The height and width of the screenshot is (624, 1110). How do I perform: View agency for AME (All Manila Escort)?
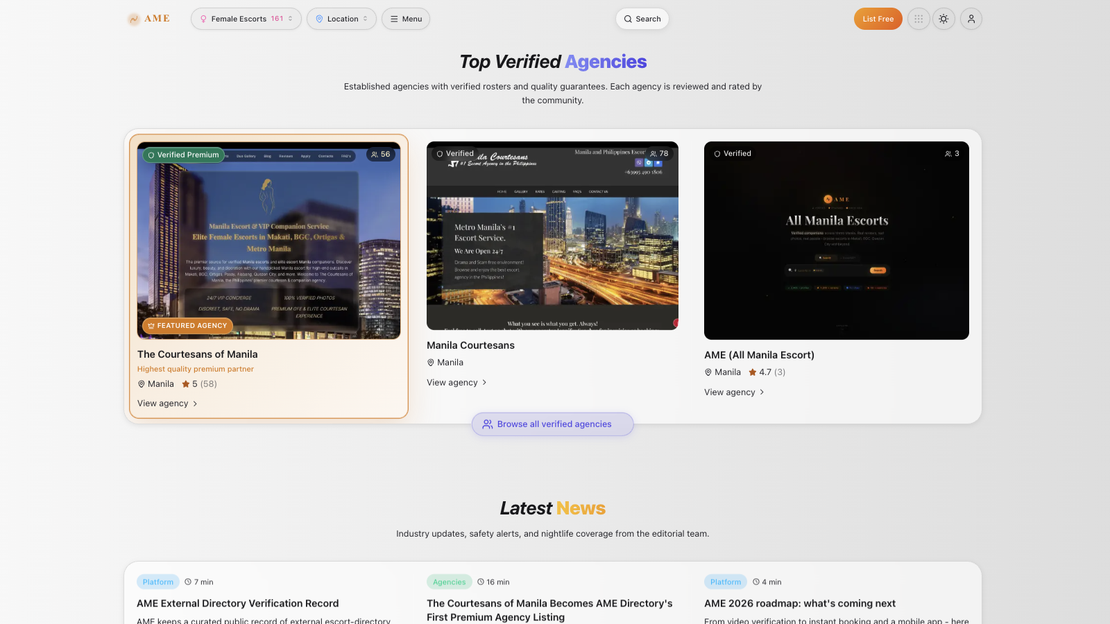734,392
